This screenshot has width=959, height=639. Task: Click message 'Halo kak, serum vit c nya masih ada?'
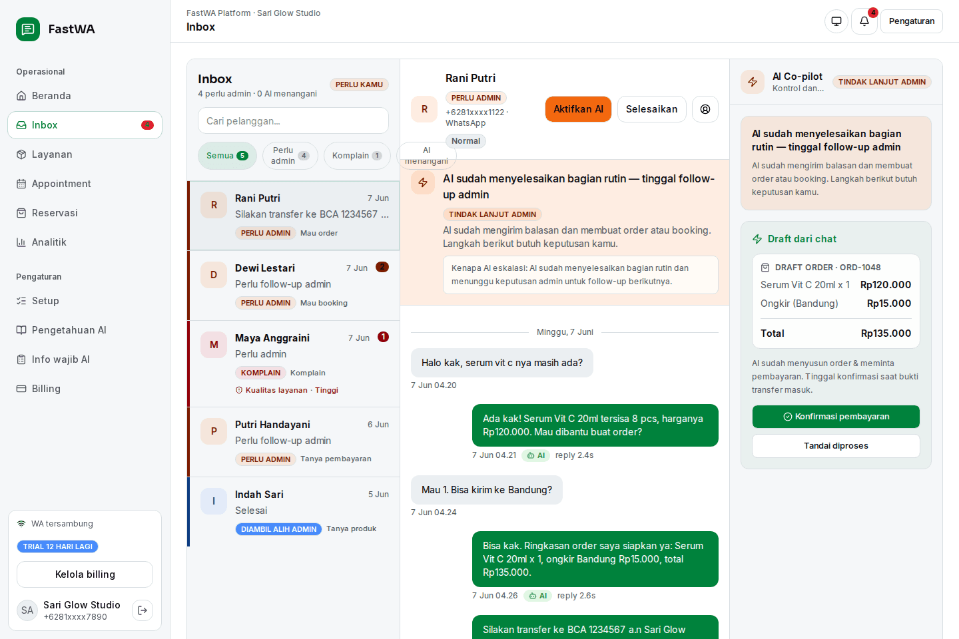[x=502, y=363]
